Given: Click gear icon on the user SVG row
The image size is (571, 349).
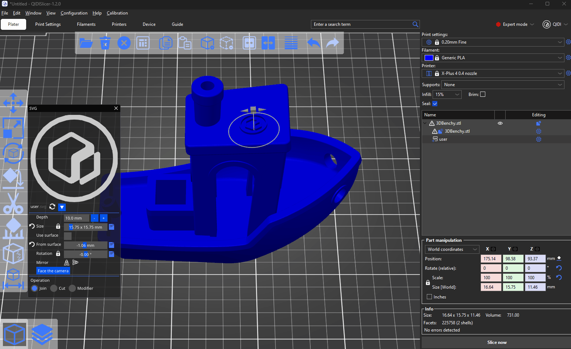Looking at the screenshot, I should 539,139.
